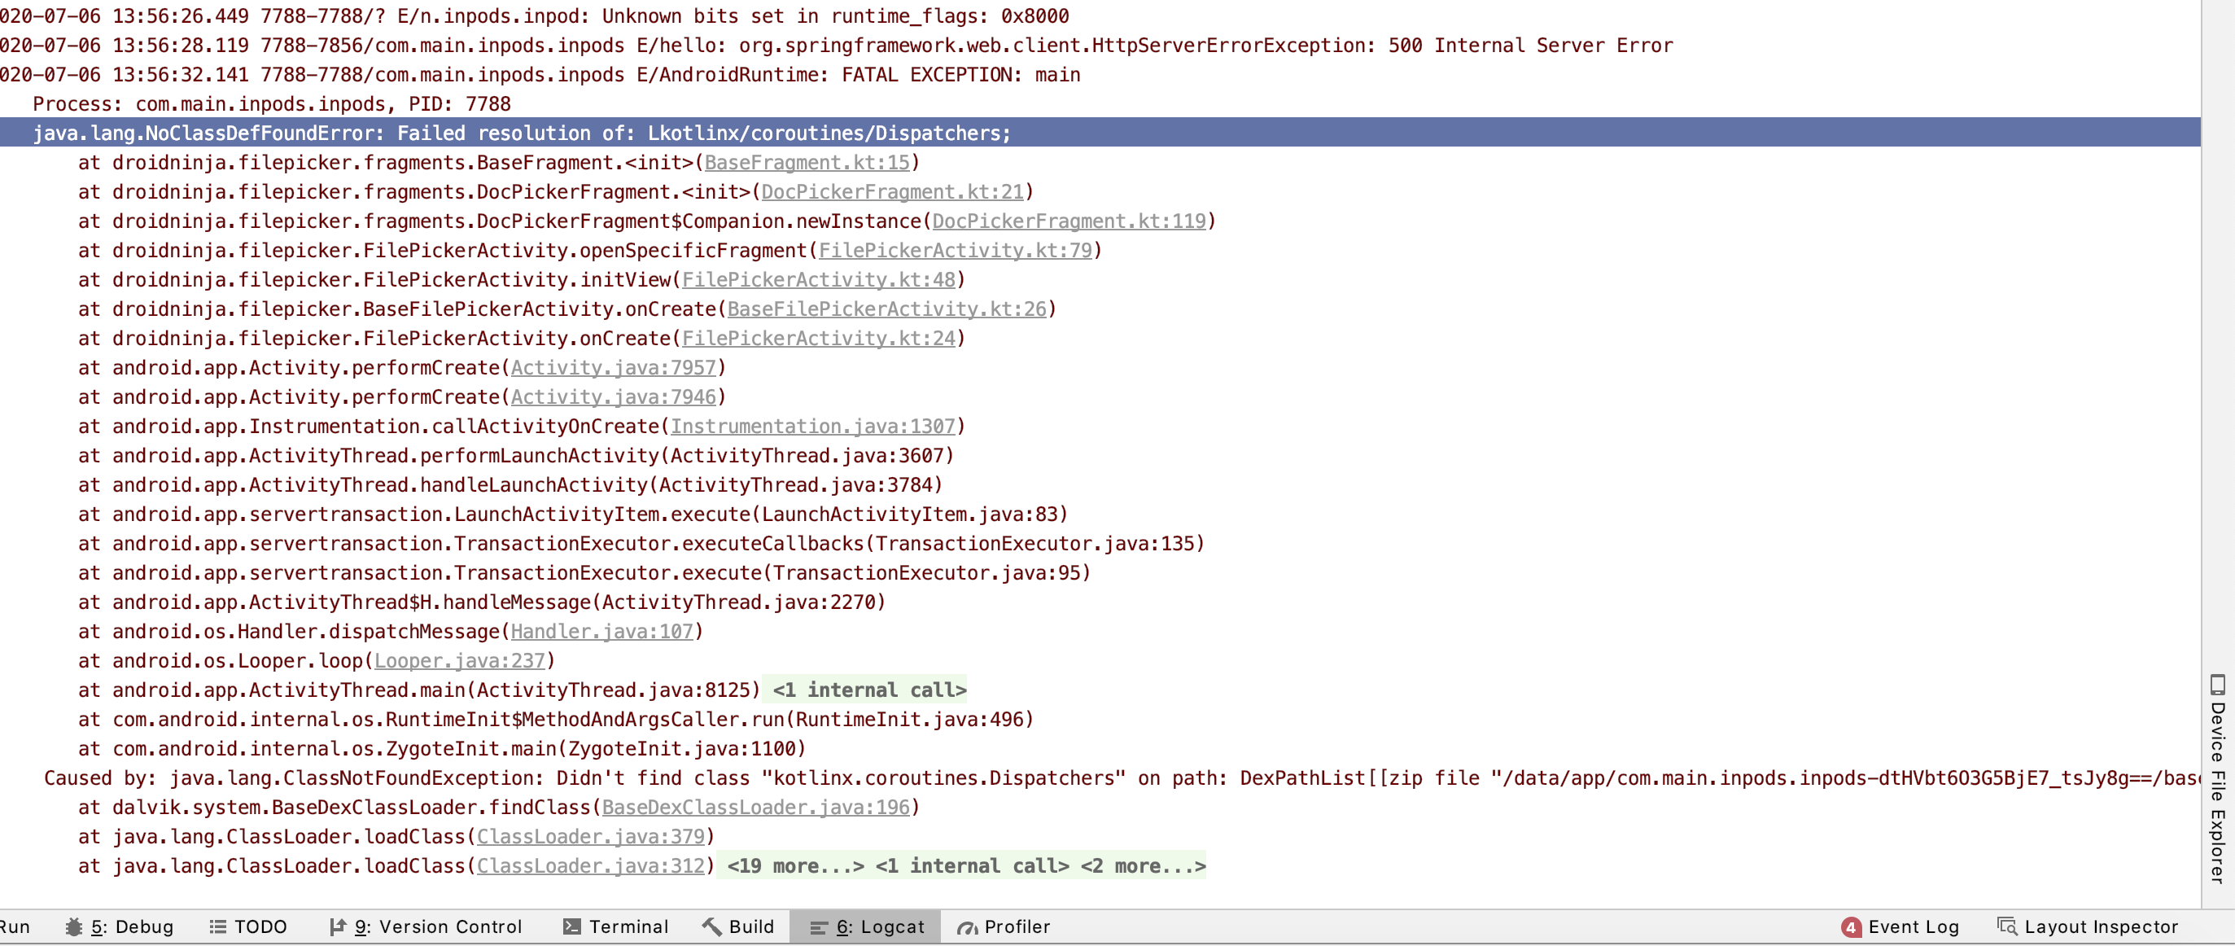
Task: Open BaseFragment.kt line 15 link
Action: click(806, 162)
